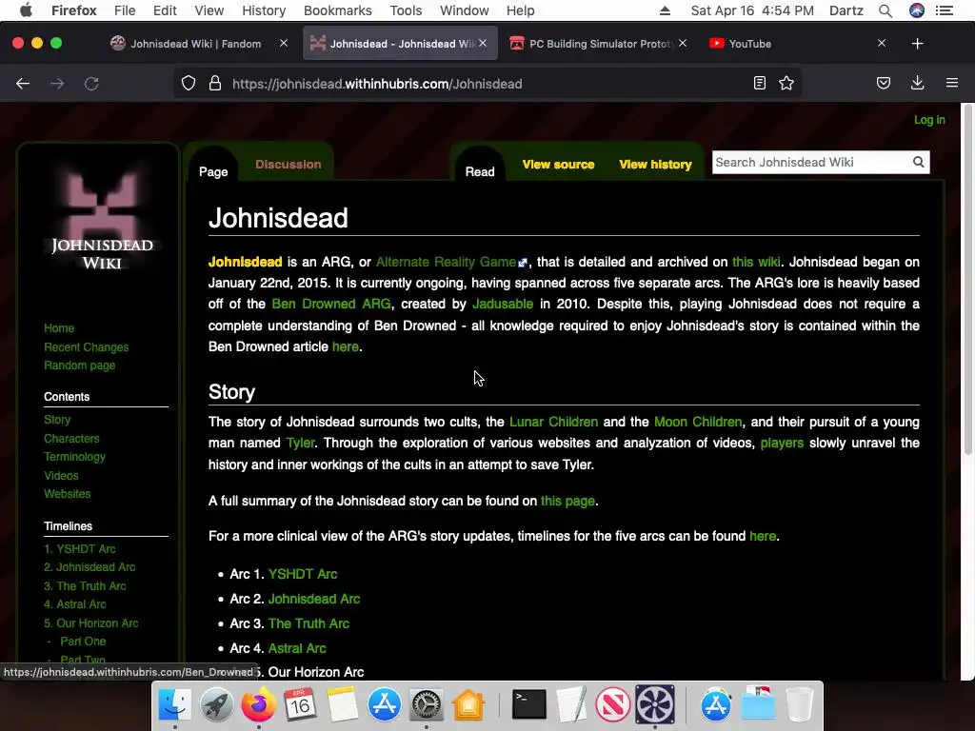The height and width of the screenshot is (731, 975).
Task: Click the wiki search magnifier icon
Action: coord(919,162)
